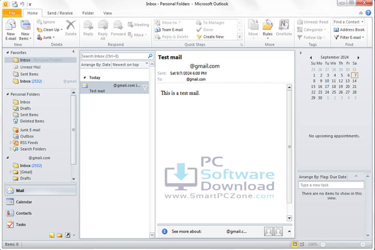Choose the To Manager quick step

[x=210, y=22]
